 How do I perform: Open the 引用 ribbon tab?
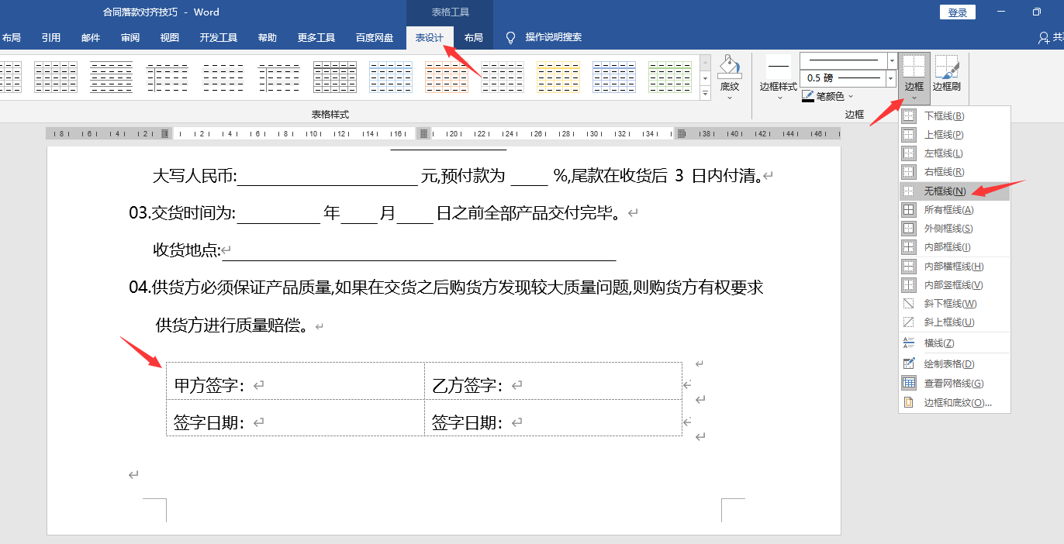coord(51,37)
